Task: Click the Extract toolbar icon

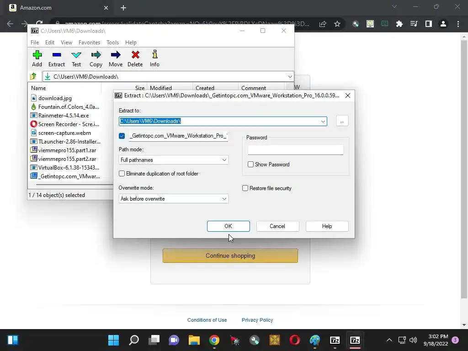Action: (x=56, y=58)
